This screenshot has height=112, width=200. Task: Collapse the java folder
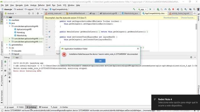(7, 23)
